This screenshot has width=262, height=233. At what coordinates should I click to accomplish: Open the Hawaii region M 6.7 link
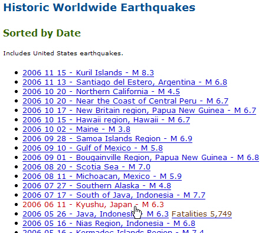pyautogui.click(x=106, y=120)
